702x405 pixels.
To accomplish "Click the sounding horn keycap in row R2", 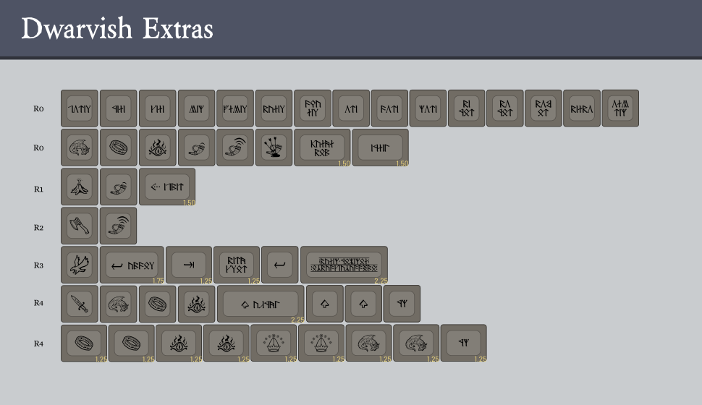I will (x=118, y=226).
